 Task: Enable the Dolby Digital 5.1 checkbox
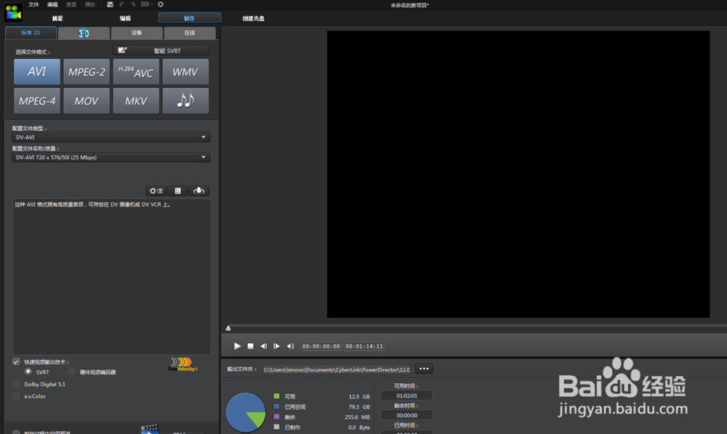tap(16, 384)
